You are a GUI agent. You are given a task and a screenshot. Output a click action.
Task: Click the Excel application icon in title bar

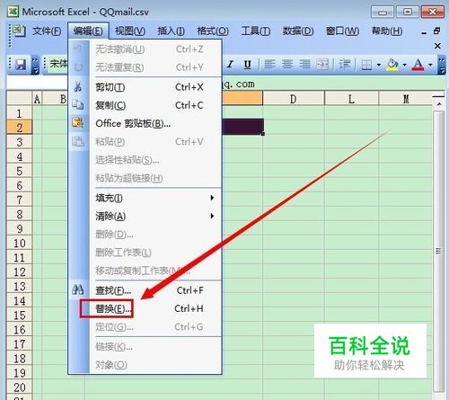pyautogui.click(x=13, y=12)
